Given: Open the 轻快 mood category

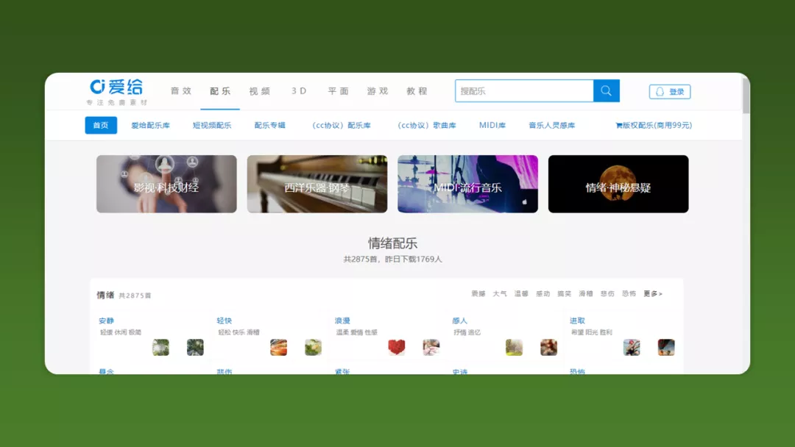Looking at the screenshot, I should click(224, 321).
